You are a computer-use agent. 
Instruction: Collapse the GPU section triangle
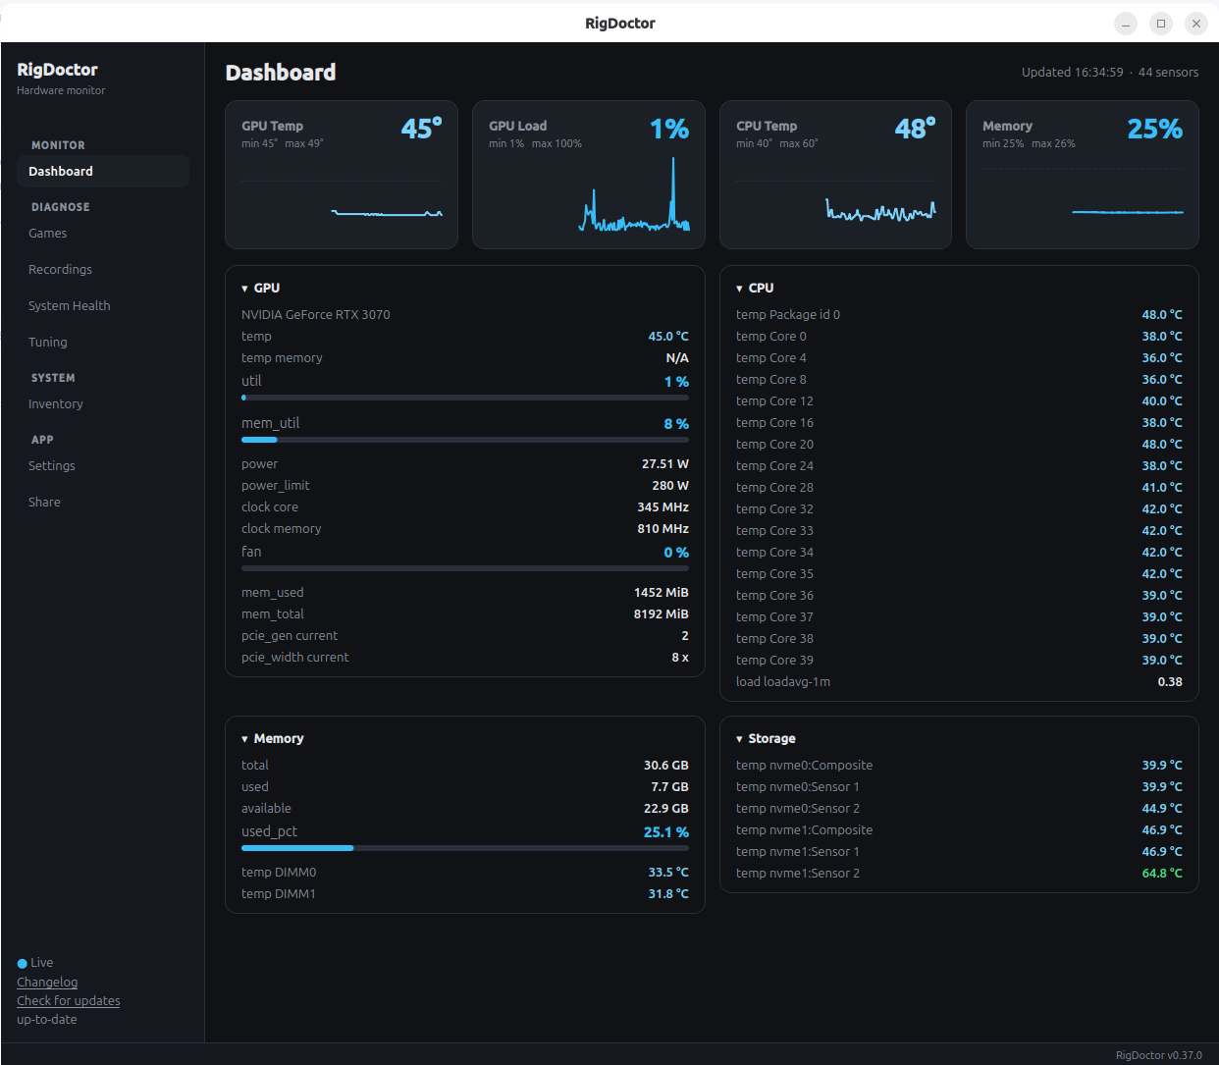[244, 289]
